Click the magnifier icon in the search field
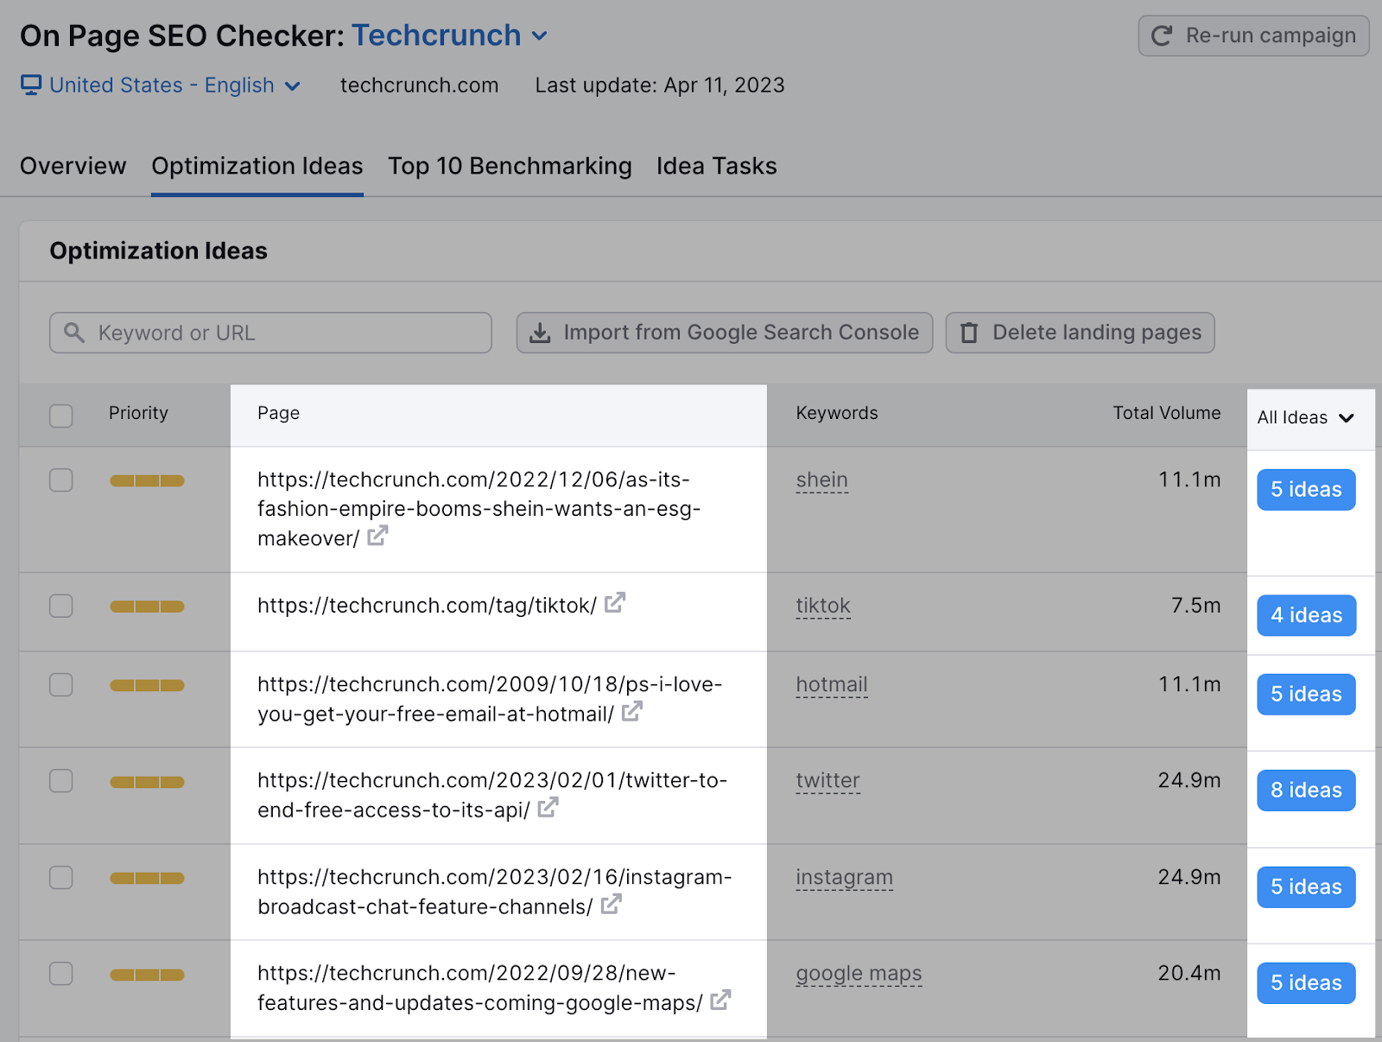The width and height of the screenshot is (1382, 1042). tap(74, 333)
